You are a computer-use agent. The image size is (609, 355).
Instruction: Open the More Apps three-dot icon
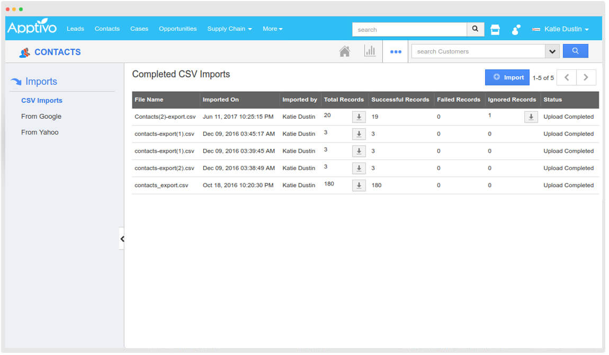coord(396,51)
